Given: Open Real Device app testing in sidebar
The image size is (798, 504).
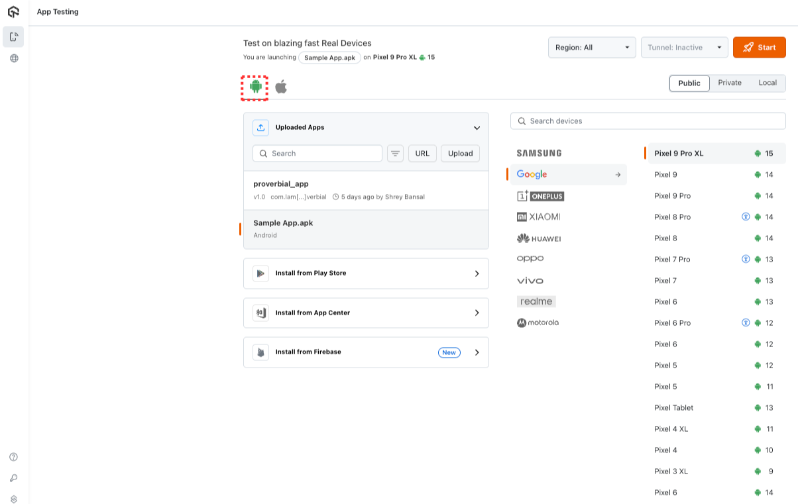Looking at the screenshot, I should click(13, 37).
